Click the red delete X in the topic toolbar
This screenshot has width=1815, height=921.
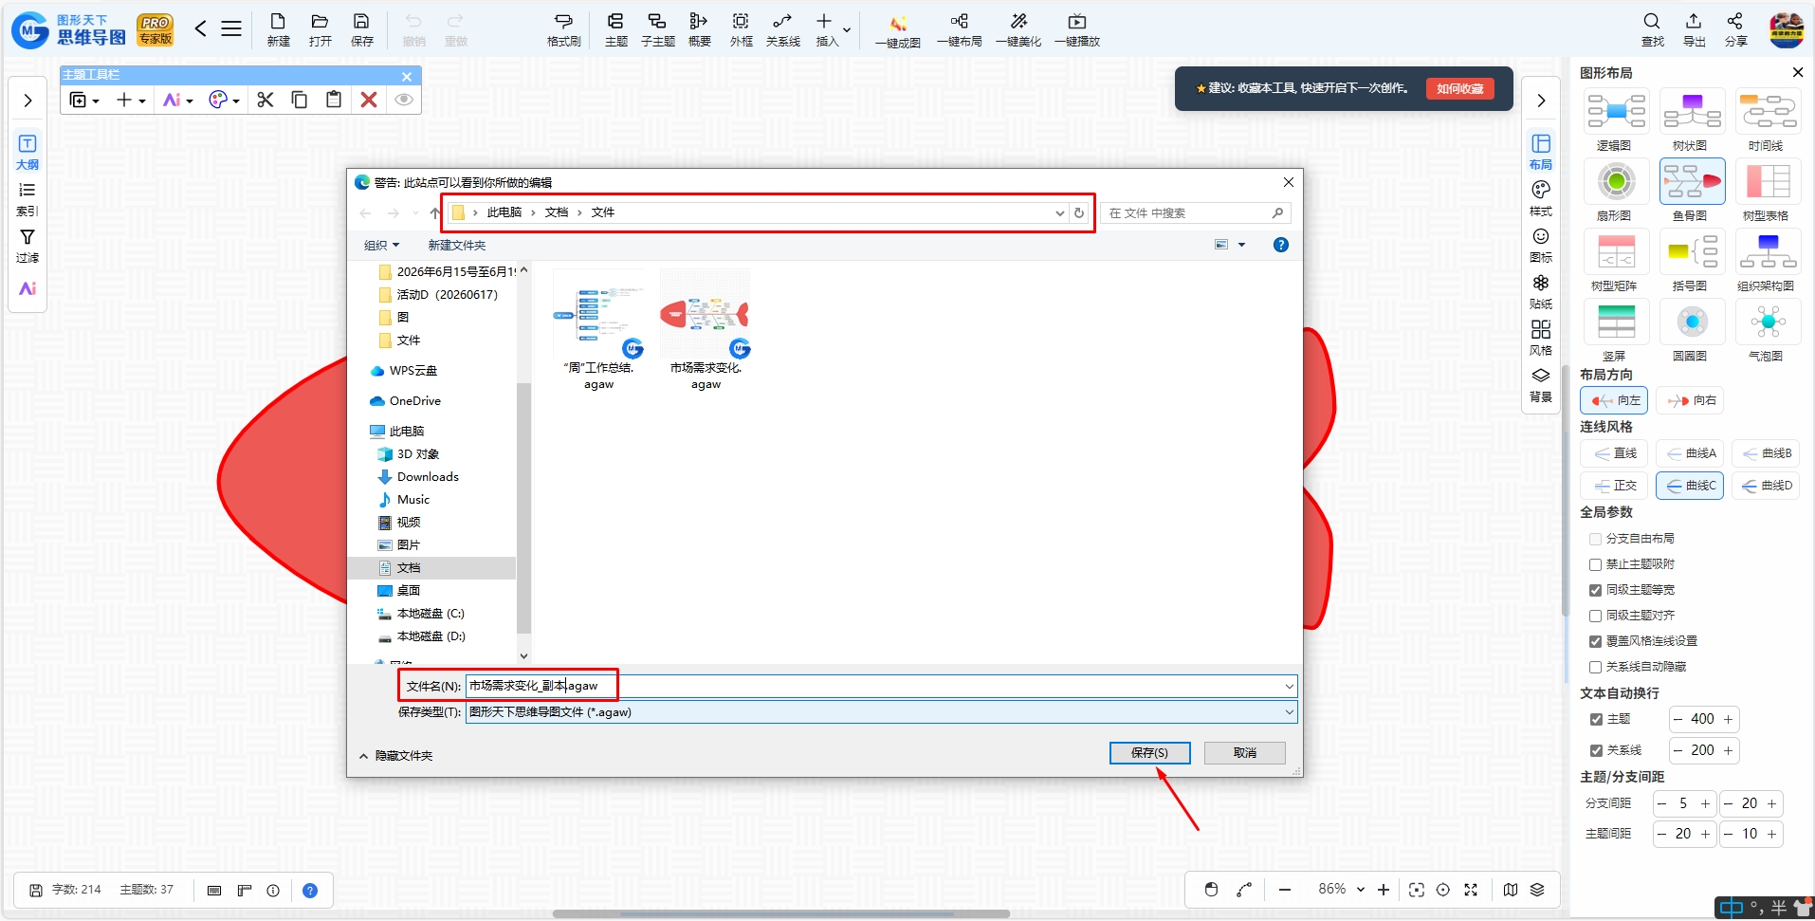[369, 100]
